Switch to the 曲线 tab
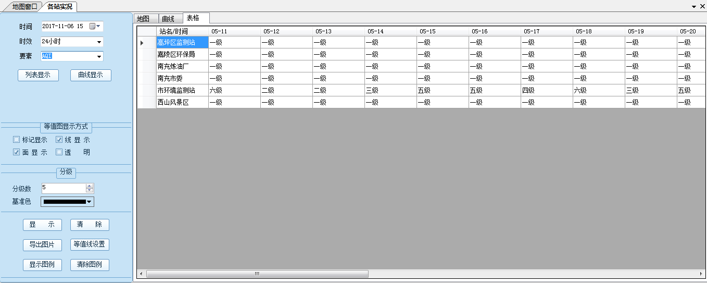This screenshot has width=707, height=283. (170, 19)
